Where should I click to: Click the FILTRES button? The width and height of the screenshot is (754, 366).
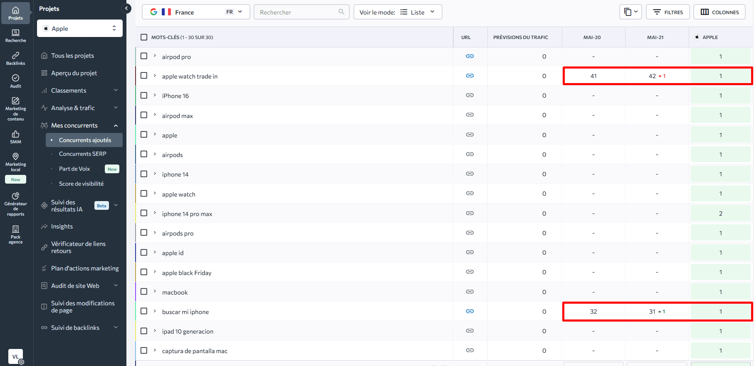pyautogui.click(x=668, y=12)
